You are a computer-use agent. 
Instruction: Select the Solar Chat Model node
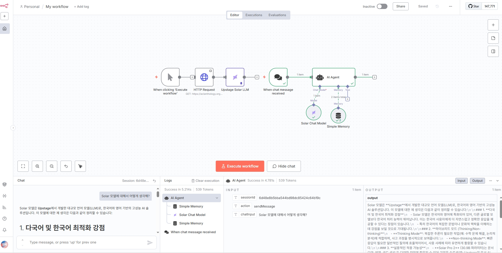[x=314, y=113]
